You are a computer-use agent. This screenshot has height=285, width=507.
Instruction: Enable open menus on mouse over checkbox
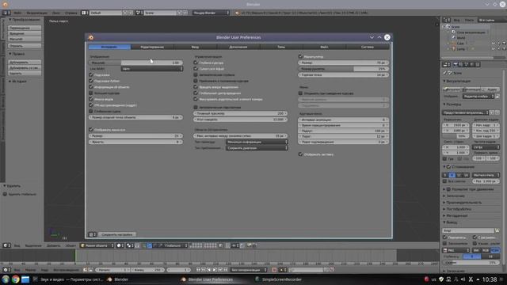tap(300, 93)
